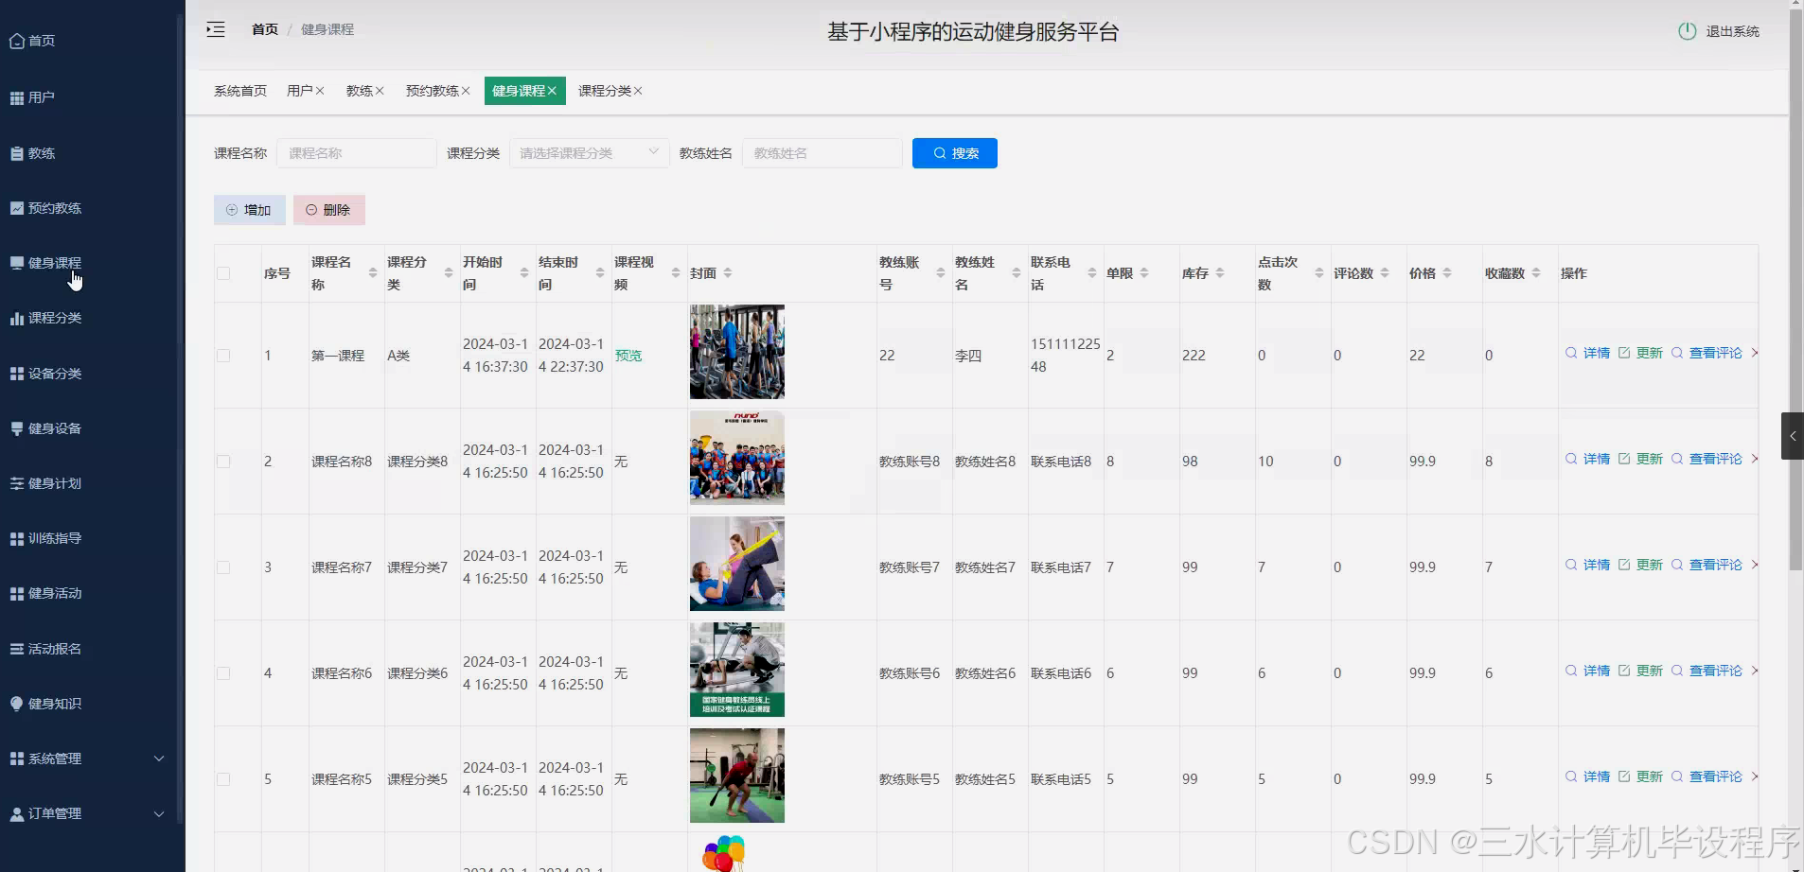Screen dimensions: 1804x872
Task: Switch to the 用户 tab
Action: pos(299,91)
